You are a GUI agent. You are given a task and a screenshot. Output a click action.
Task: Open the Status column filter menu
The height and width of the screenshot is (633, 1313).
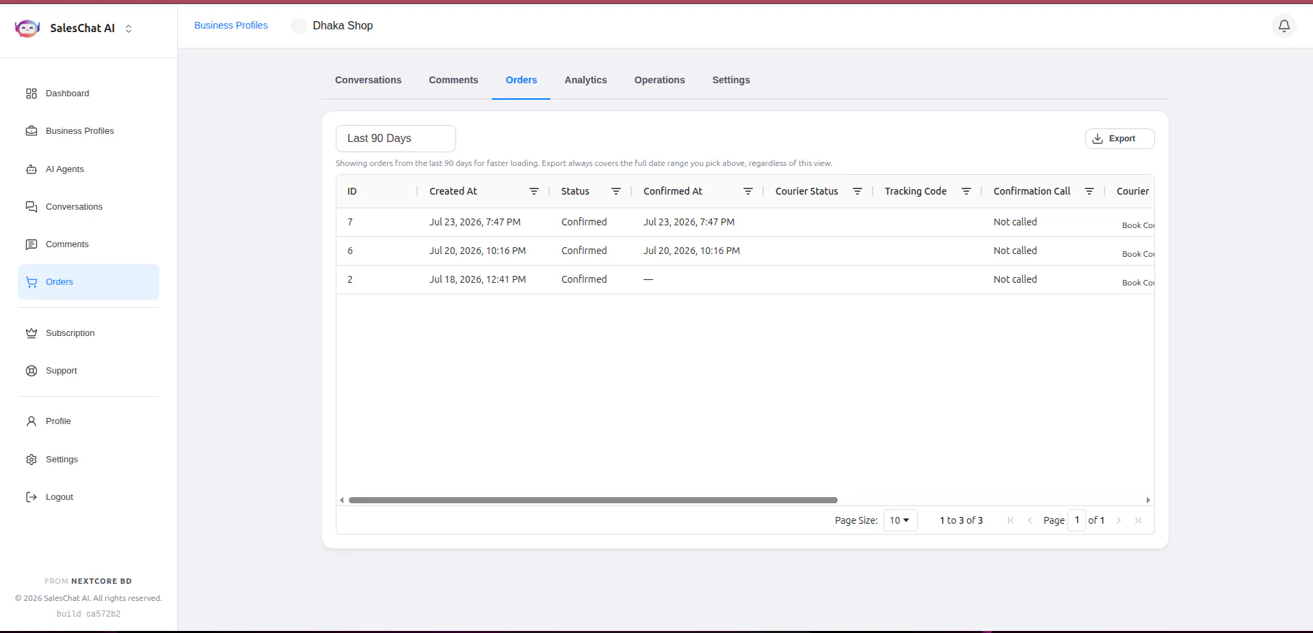(x=616, y=191)
